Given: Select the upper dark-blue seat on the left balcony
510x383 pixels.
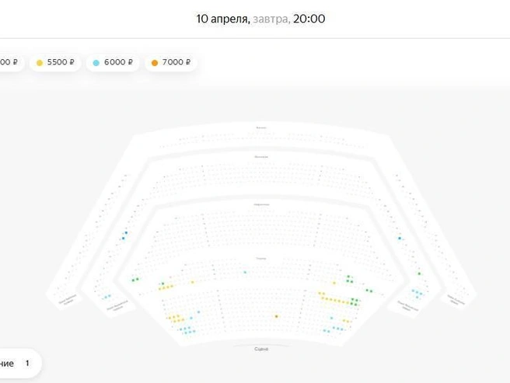Looking at the screenshot, I should (x=126, y=233).
